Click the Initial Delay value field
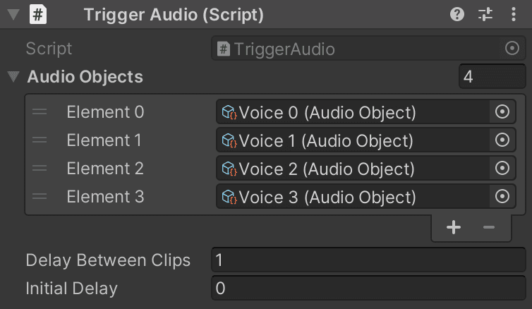The image size is (532, 309). (x=368, y=289)
